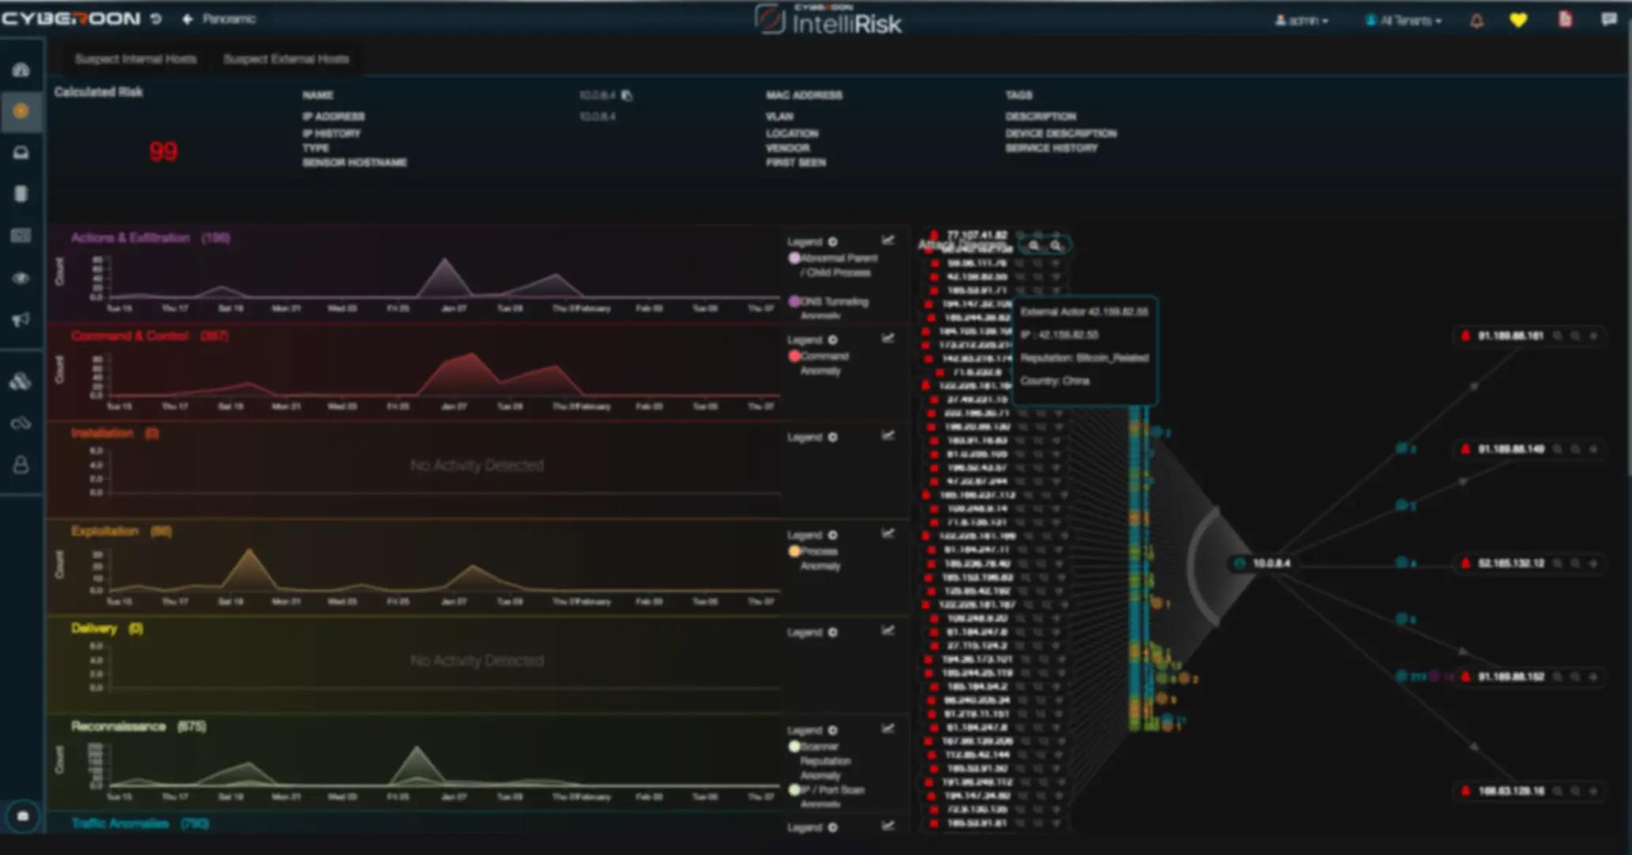Click the Cyberoon logo at top left
This screenshot has width=1632, height=855.
tap(70, 18)
